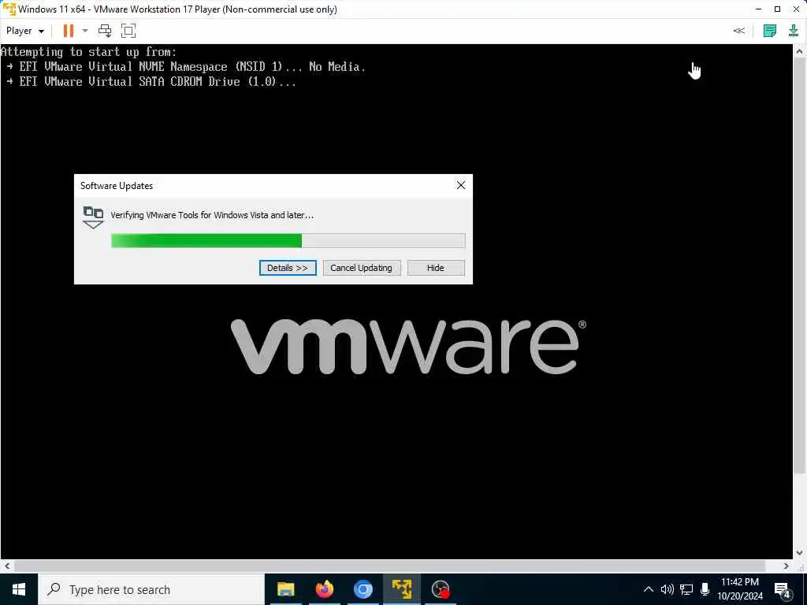Open Chromium browser from the taskbar
The width and height of the screenshot is (807, 605).
363,589
